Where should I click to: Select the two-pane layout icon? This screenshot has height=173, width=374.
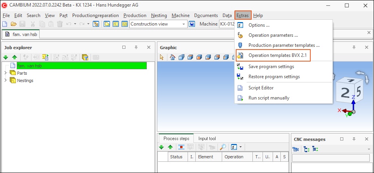pyautogui.click(x=116, y=24)
